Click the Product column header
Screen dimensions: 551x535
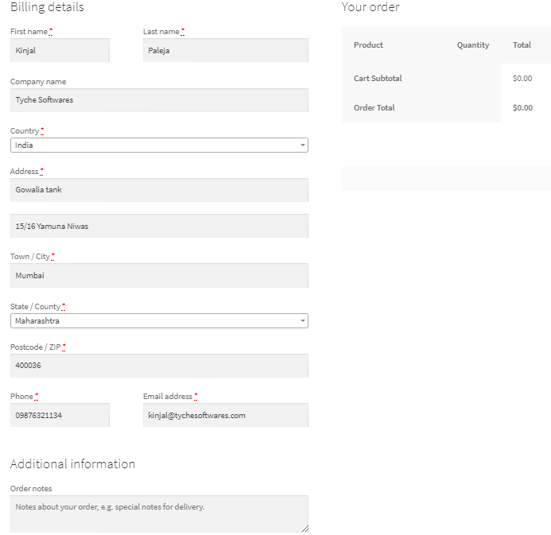[x=368, y=45]
